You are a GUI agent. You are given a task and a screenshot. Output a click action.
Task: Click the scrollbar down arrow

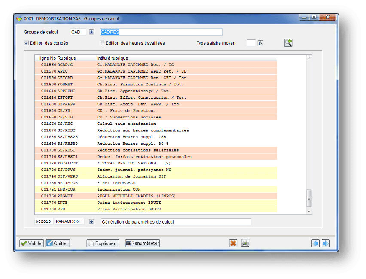tap(309, 211)
